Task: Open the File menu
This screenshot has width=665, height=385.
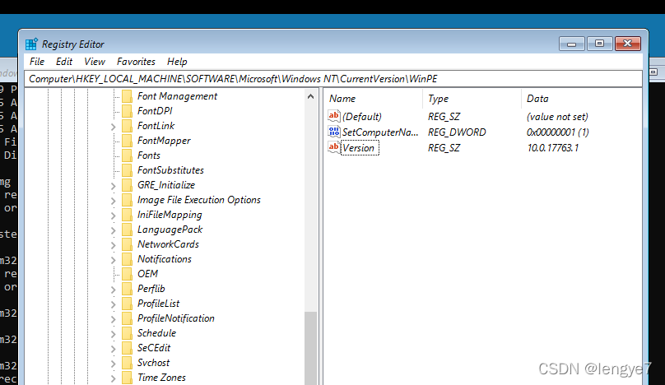Action: pyautogui.click(x=37, y=62)
